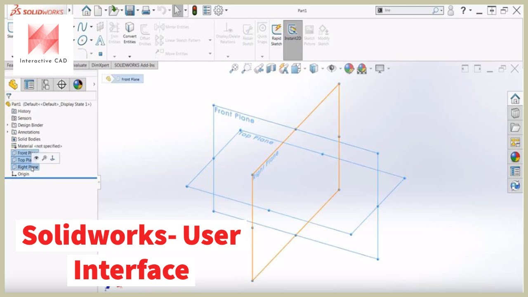Select Sensors in the feature tree

coord(22,118)
